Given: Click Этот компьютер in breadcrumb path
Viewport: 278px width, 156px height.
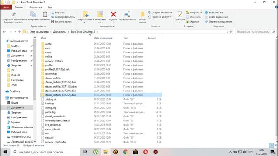Looking at the screenshot, I should [40, 32].
